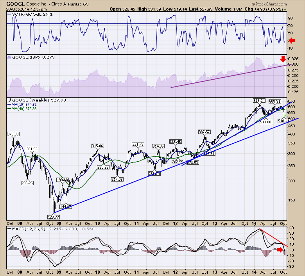
Task: Click year 12 below the MACD panel
Action: pyautogui.click(x=176, y=272)
